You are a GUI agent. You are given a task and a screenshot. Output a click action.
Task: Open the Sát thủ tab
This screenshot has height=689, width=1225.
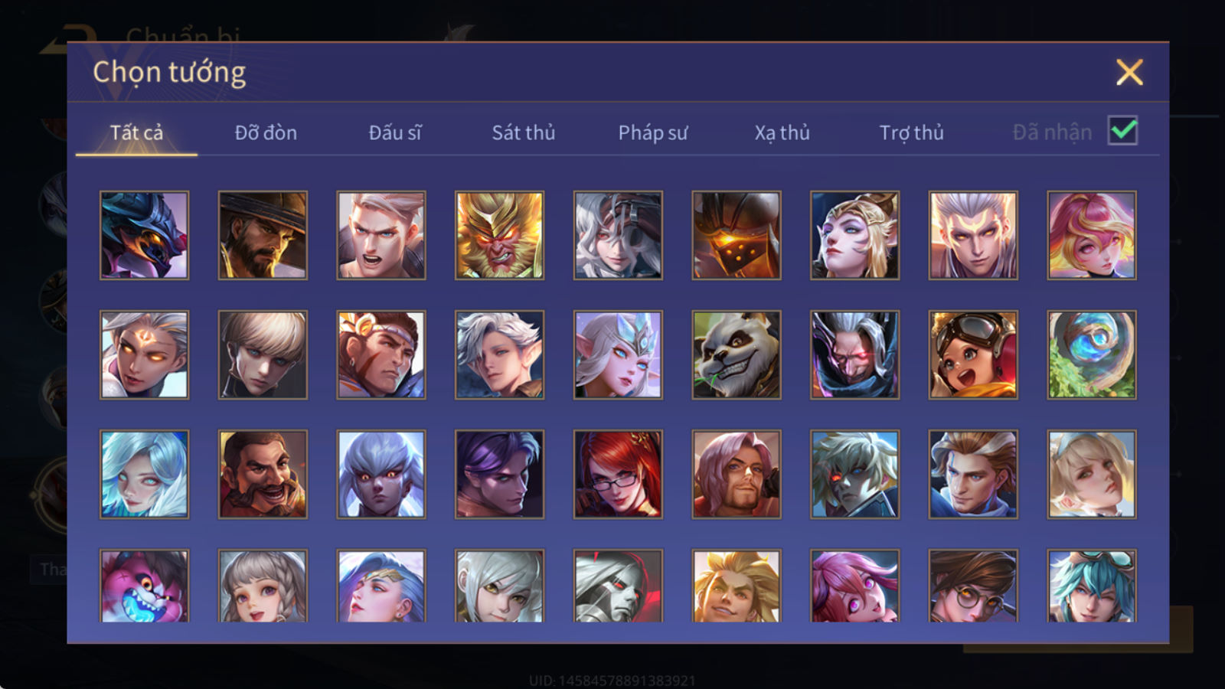click(x=523, y=132)
